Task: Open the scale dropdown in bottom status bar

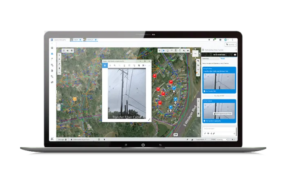Action: click(x=222, y=139)
